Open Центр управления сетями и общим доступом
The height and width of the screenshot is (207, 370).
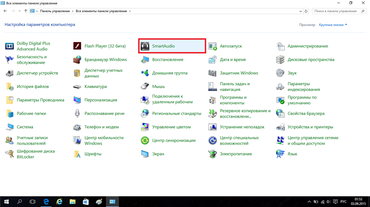(x=313, y=140)
